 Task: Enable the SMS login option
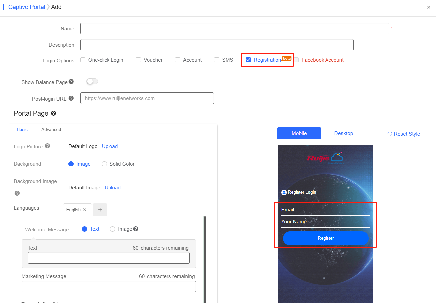click(x=217, y=60)
